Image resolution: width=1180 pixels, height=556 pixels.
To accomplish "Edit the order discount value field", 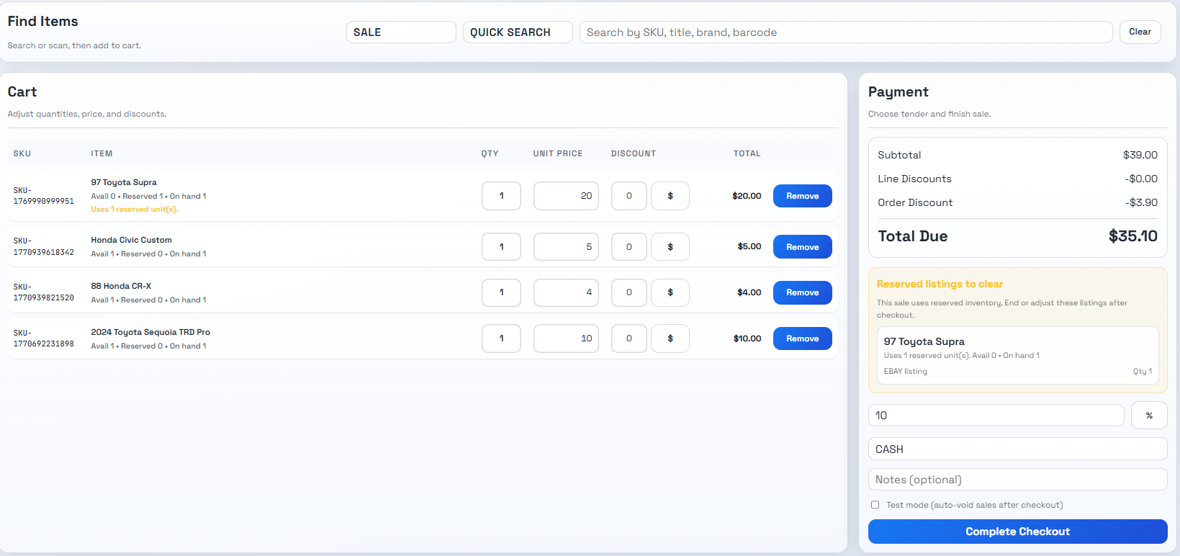I will tap(996, 416).
